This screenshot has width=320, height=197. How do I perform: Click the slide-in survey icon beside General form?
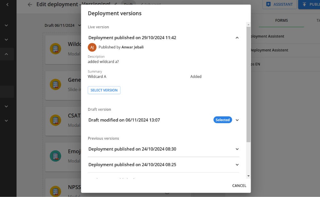56,84
